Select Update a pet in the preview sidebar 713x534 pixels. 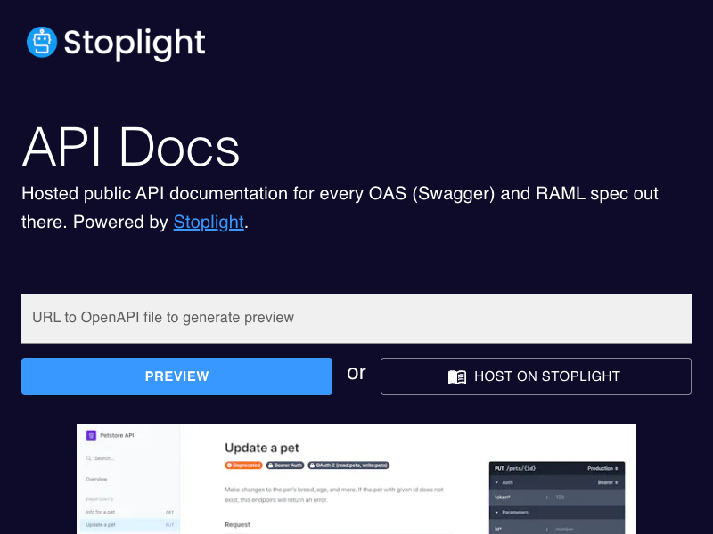coord(129,525)
